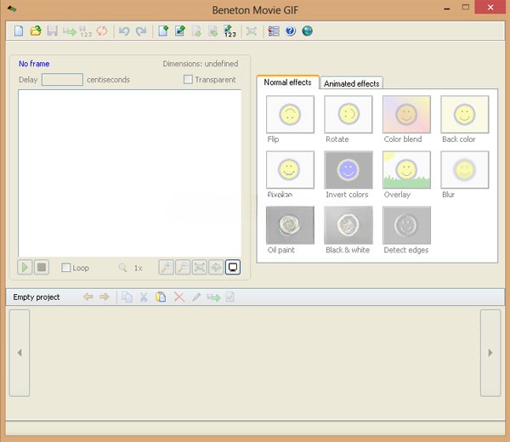Select the Overlay effect thumbnail
This screenshot has width=510, height=442.
click(x=406, y=170)
